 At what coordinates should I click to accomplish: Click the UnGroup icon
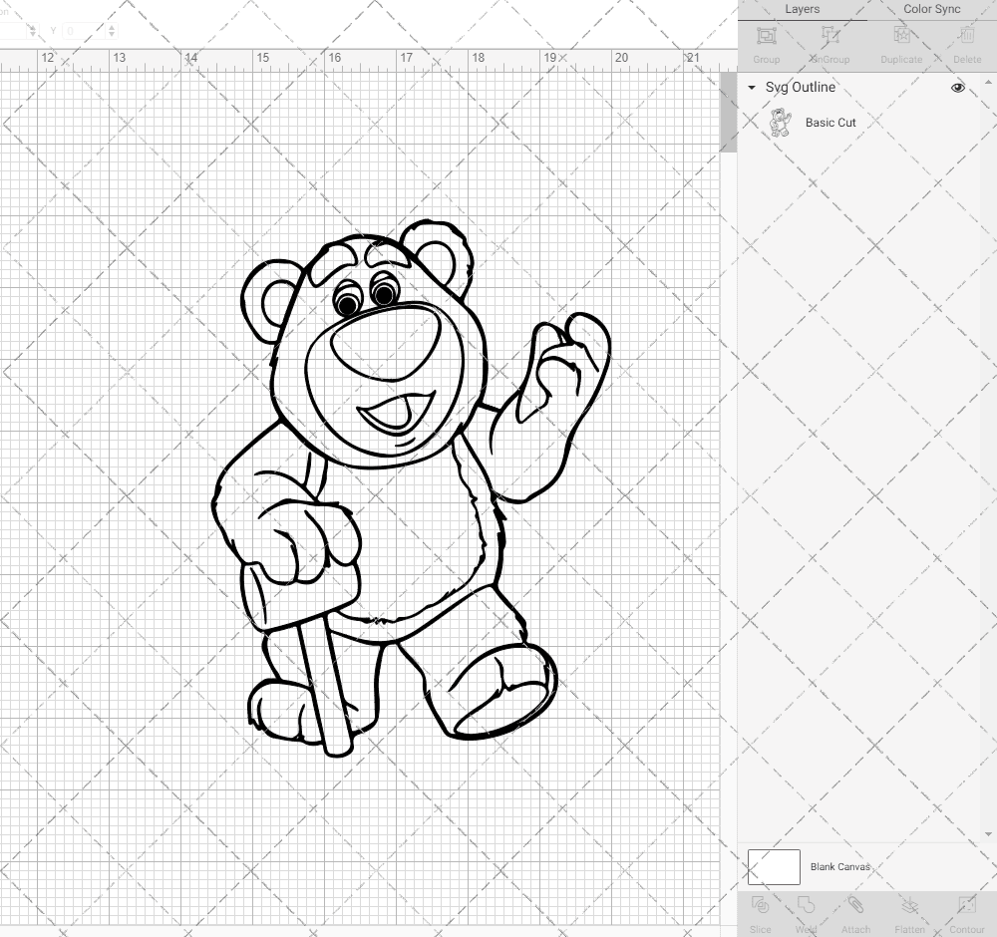830,42
